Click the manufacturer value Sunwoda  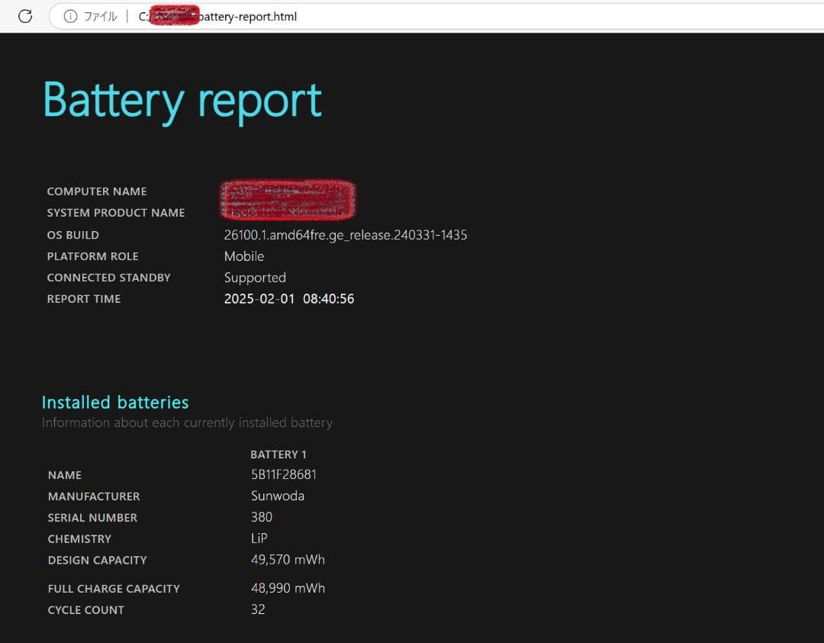click(278, 496)
